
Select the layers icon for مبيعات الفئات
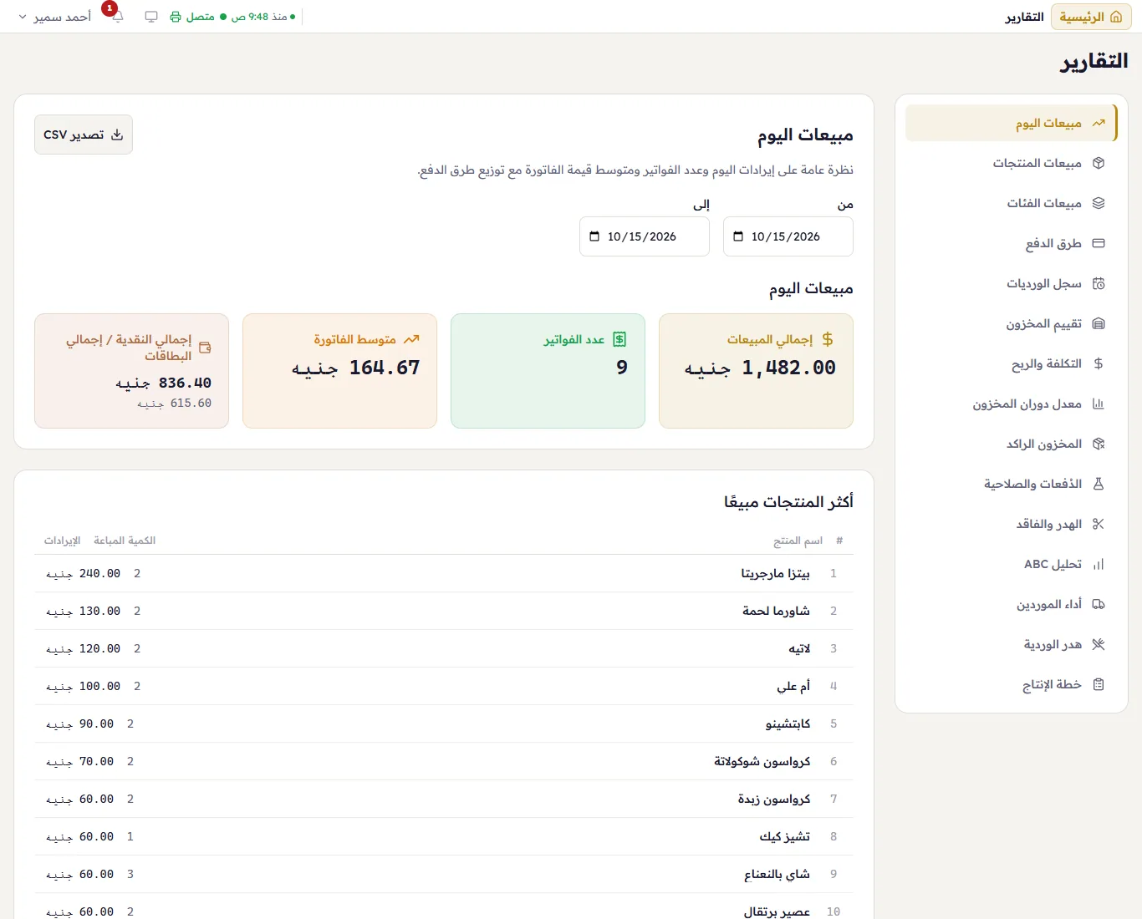1099,203
